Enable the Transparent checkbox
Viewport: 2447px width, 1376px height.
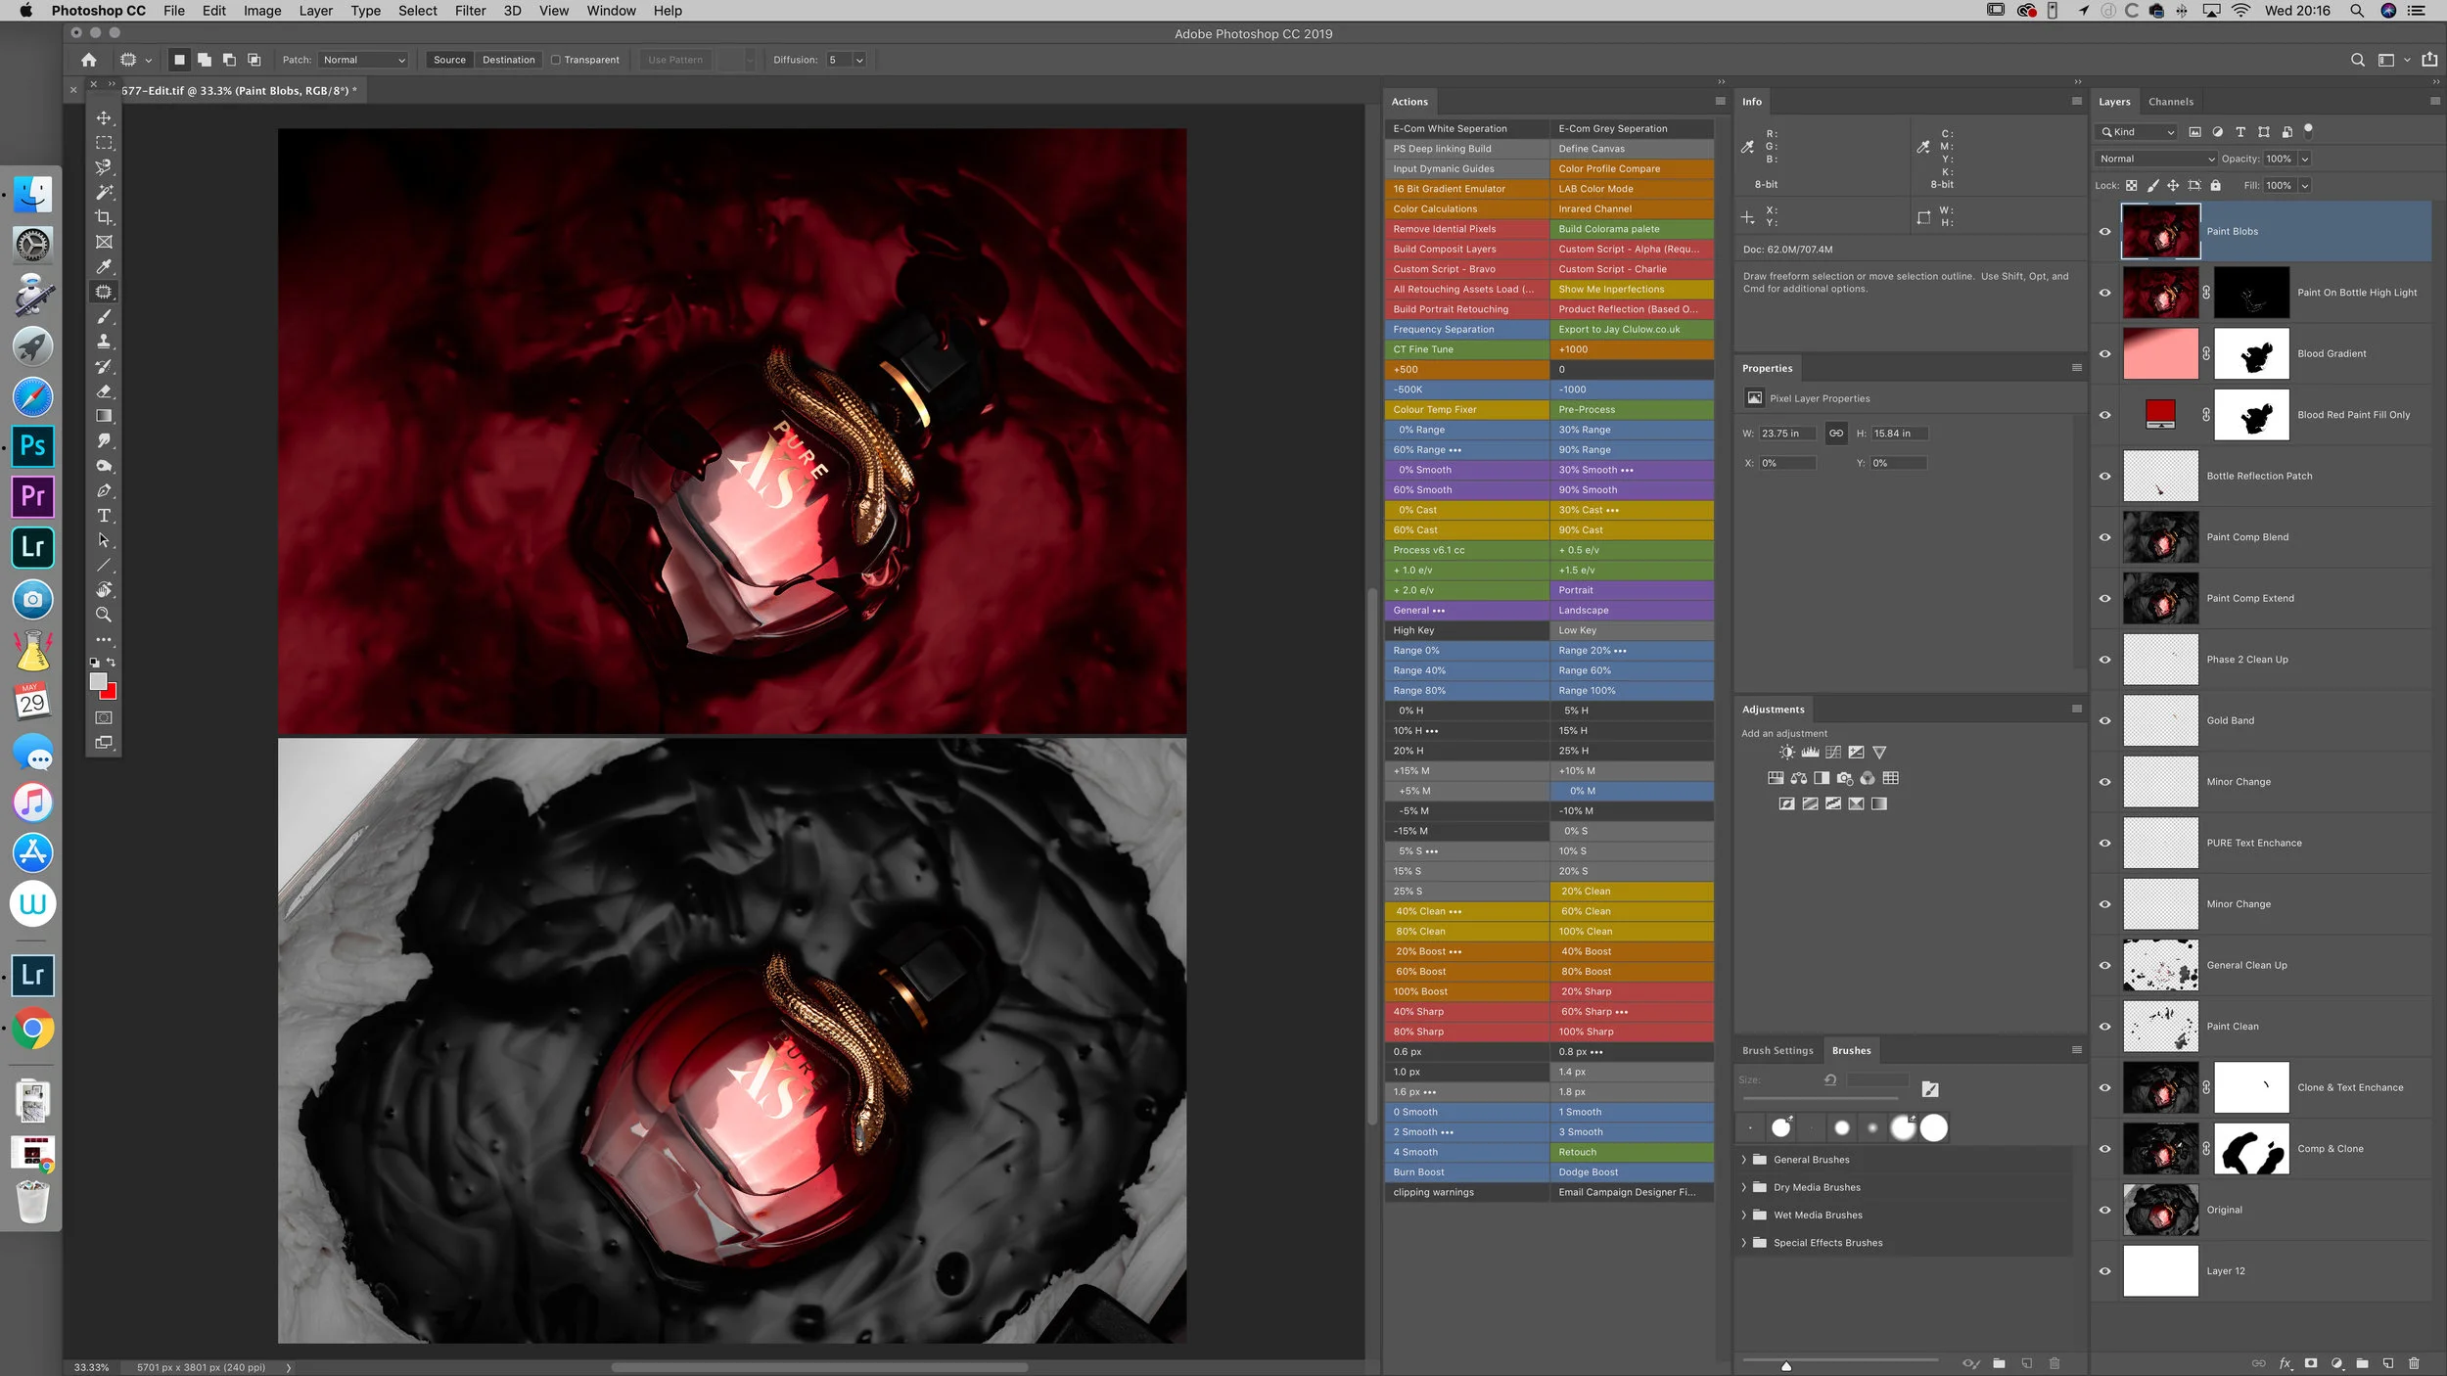click(556, 60)
